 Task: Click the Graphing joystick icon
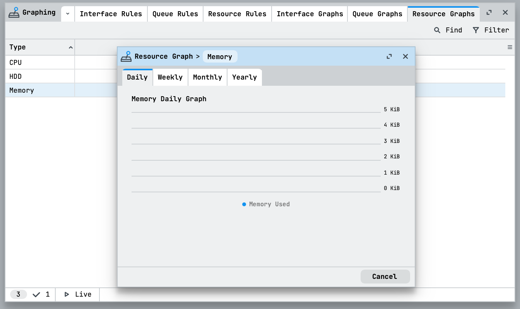click(14, 13)
